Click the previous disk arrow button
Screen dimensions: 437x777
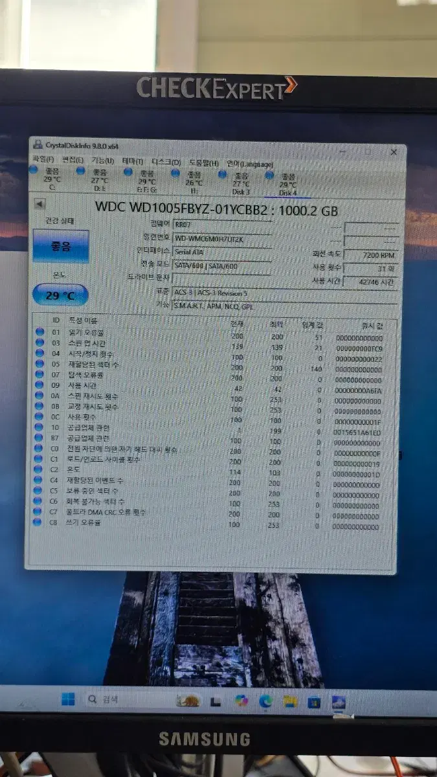39,205
